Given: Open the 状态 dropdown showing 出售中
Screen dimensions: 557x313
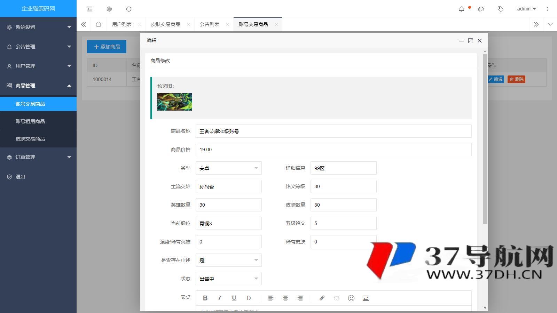Looking at the screenshot, I should click(x=228, y=279).
